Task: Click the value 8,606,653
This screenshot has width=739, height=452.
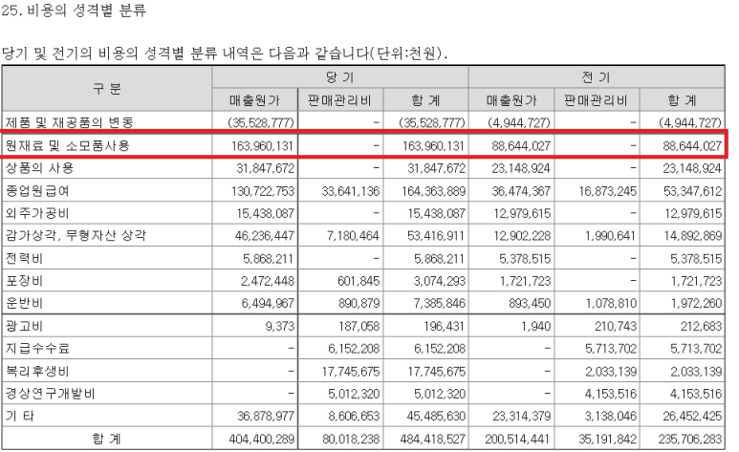Action: [354, 416]
